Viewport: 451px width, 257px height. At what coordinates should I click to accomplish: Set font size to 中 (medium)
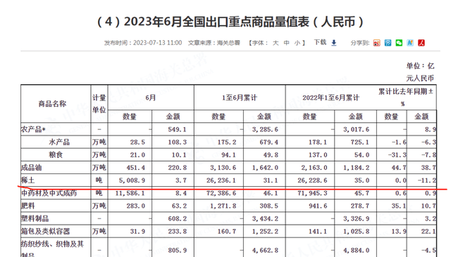pos(287,43)
